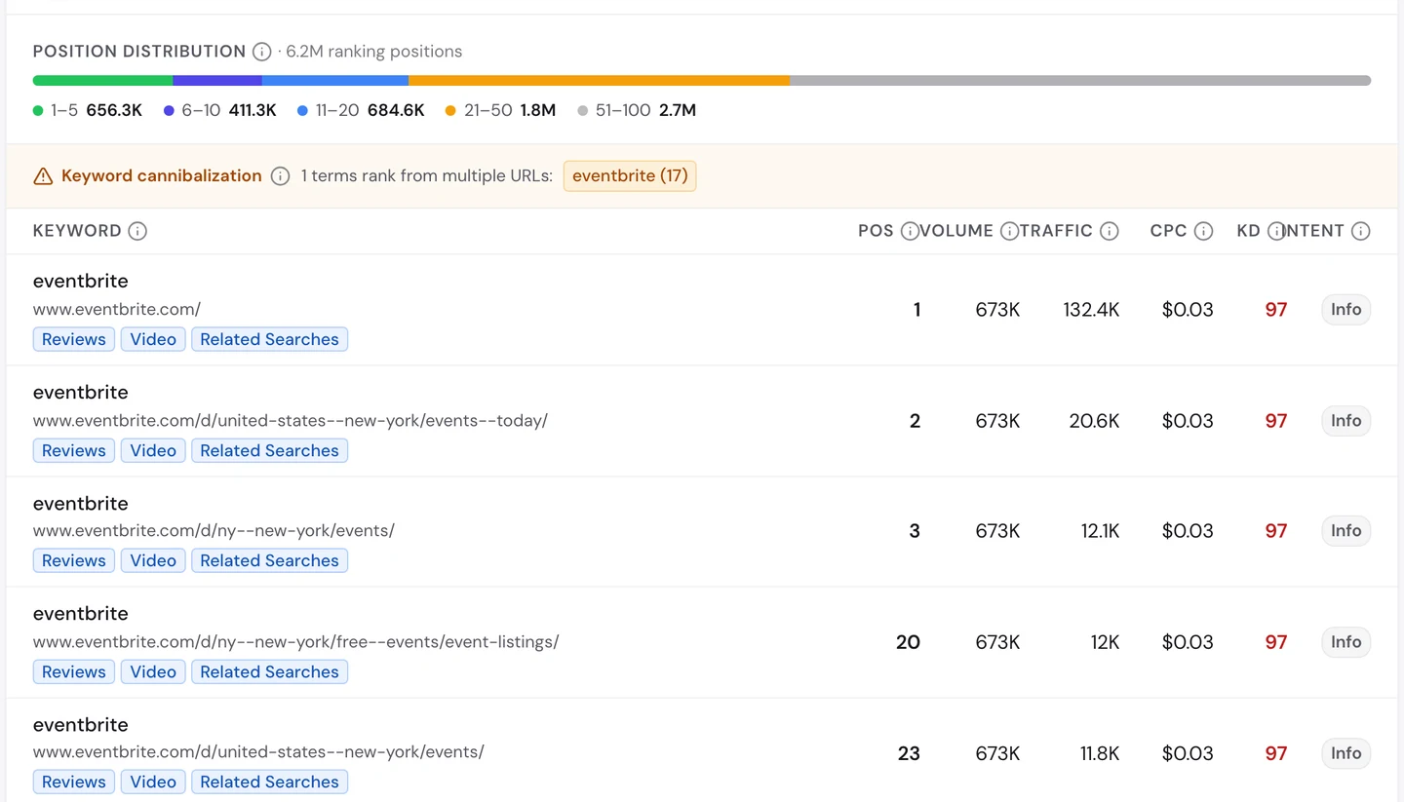
Task: Select the 6–10 411.3K legend entry
Action: click(x=220, y=110)
